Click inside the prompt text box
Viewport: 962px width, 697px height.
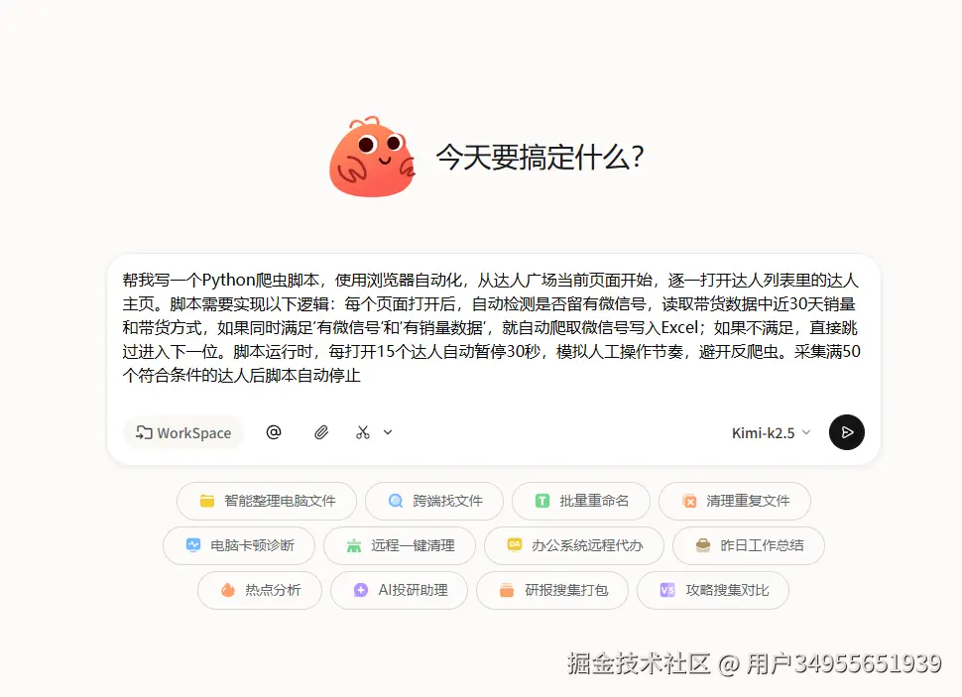493,327
